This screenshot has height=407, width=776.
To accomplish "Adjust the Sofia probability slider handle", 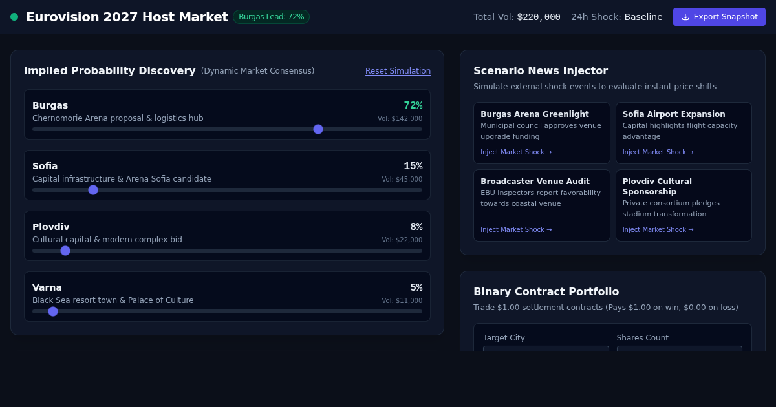I will (x=93, y=190).
